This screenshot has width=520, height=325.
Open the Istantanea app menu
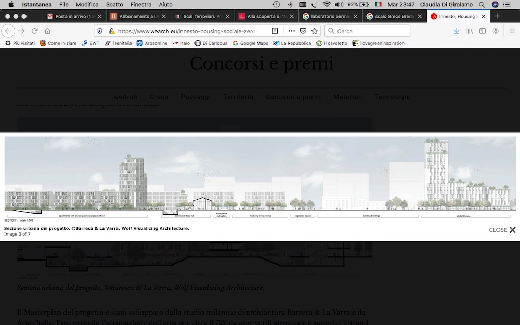click(37, 4)
